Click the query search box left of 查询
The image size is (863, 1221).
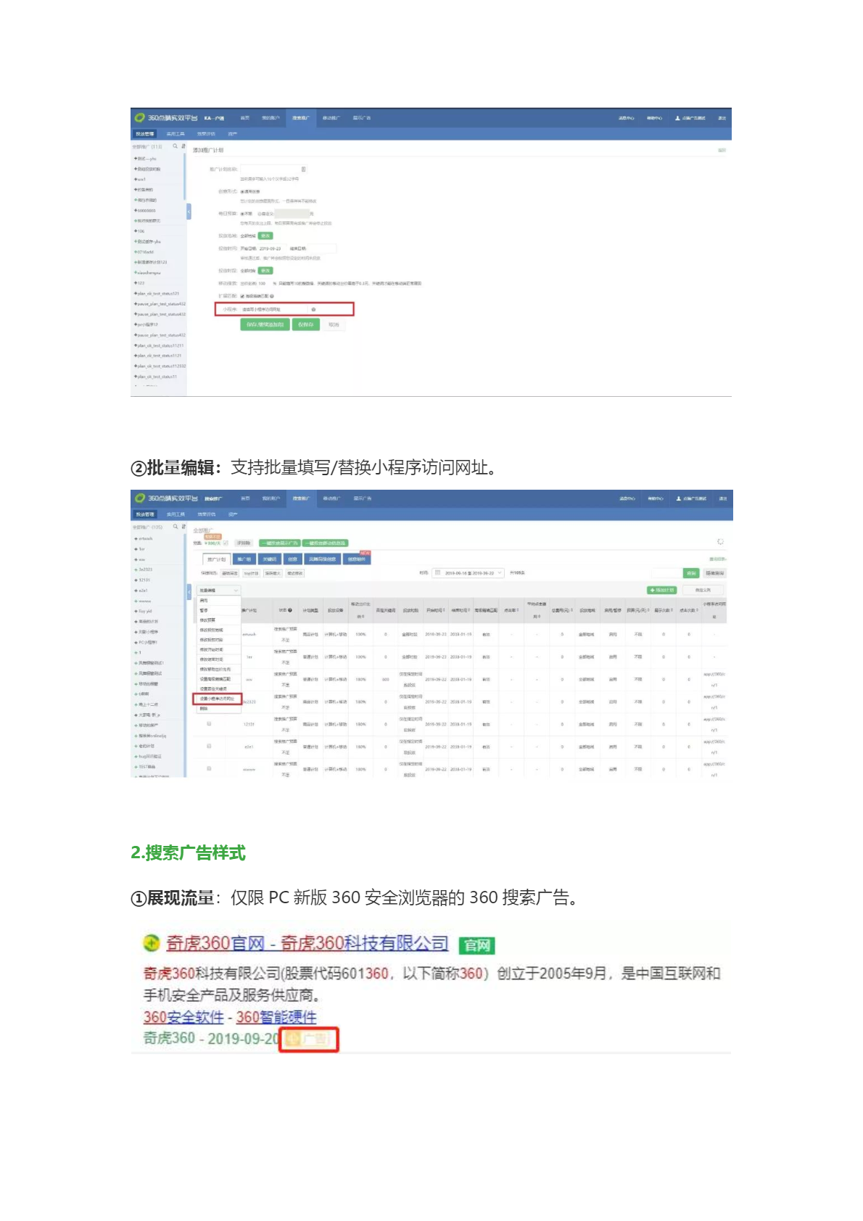coord(666,573)
